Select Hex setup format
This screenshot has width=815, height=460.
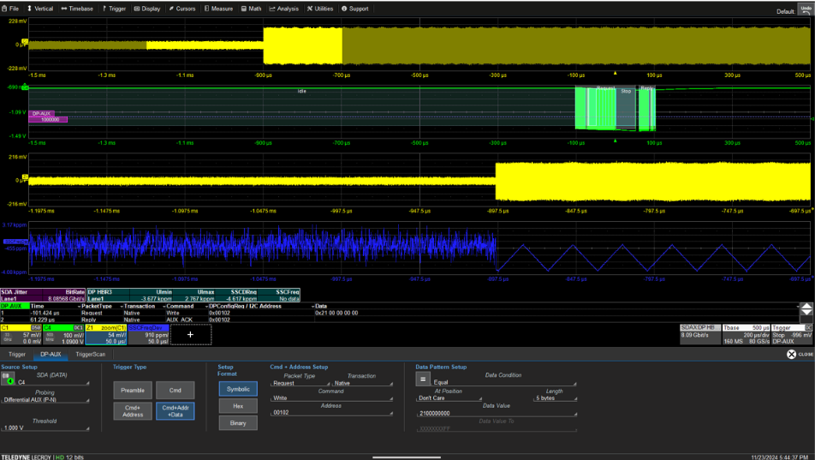click(238, 406)
